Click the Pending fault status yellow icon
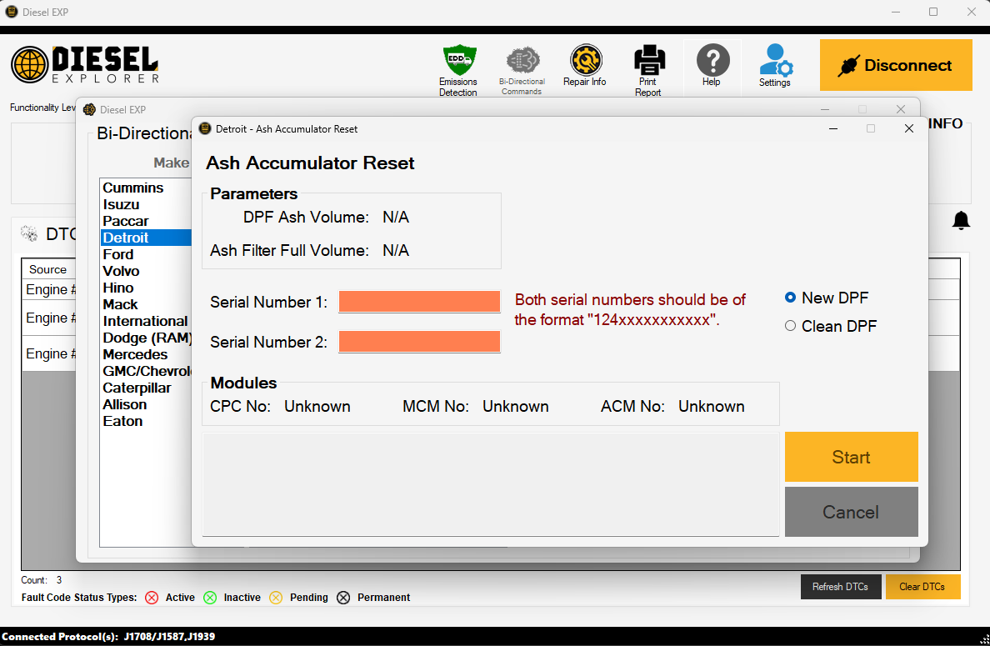 [276, 598]
